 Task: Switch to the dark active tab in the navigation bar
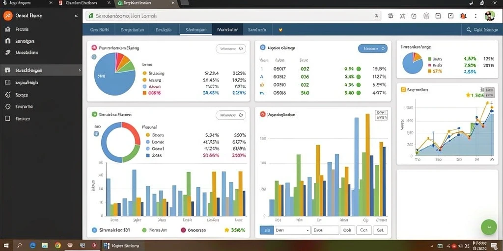point(227,30)
